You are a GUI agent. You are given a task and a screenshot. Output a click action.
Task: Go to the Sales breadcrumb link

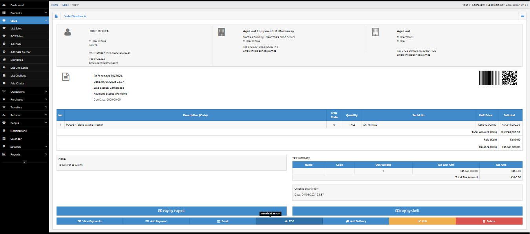[x=65, y=5]
